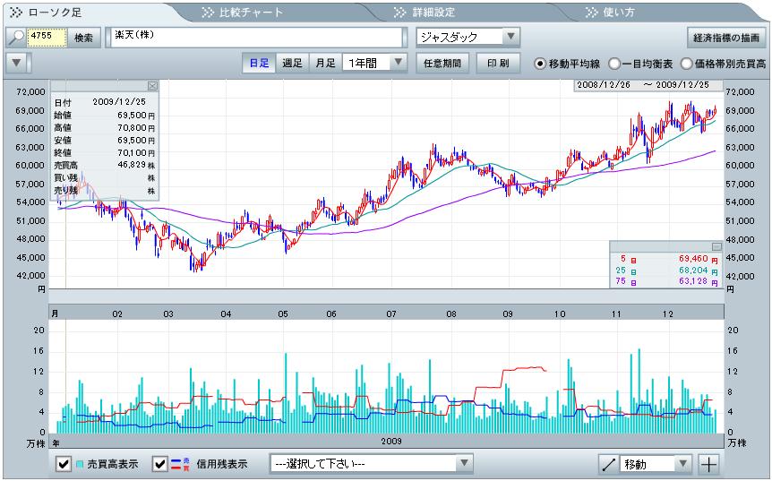Image resolution: width=772 pixels, height=481 pixels.
Task: Uncheck the 売買高表示 checkbox
Action: point(64,464)
